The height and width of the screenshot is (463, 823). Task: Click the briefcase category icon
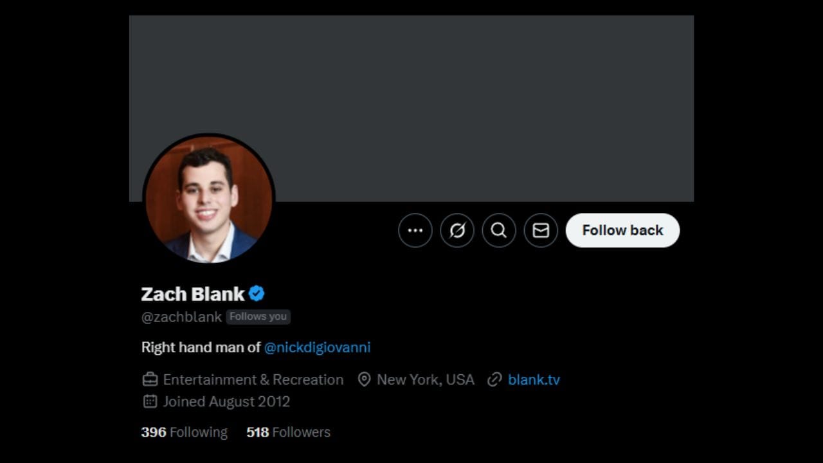click(x=150, y=379)
